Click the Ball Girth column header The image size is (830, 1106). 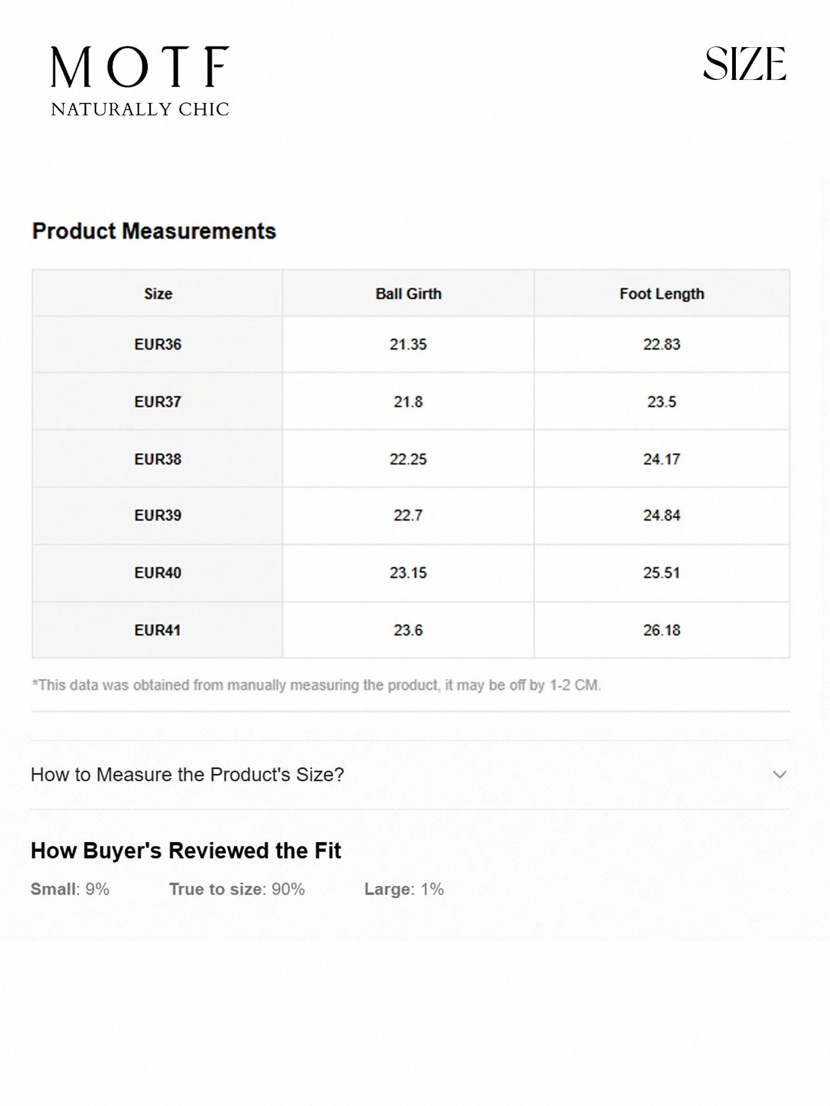pyautogui.click(x=408, y=294)
